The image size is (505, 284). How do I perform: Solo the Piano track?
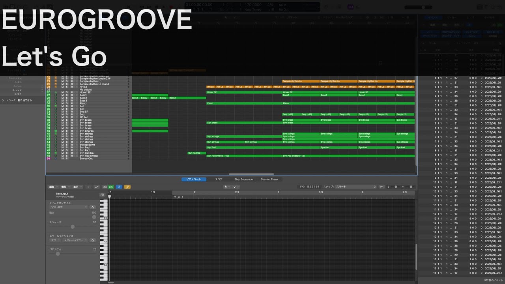coord(67,103)
